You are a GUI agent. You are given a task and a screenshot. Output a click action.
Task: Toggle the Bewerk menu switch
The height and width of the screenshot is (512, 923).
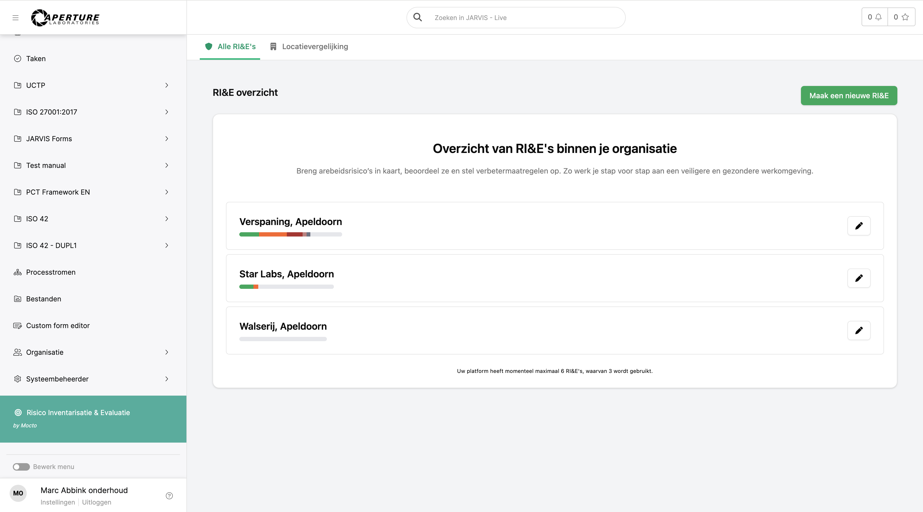coord(21,467)
